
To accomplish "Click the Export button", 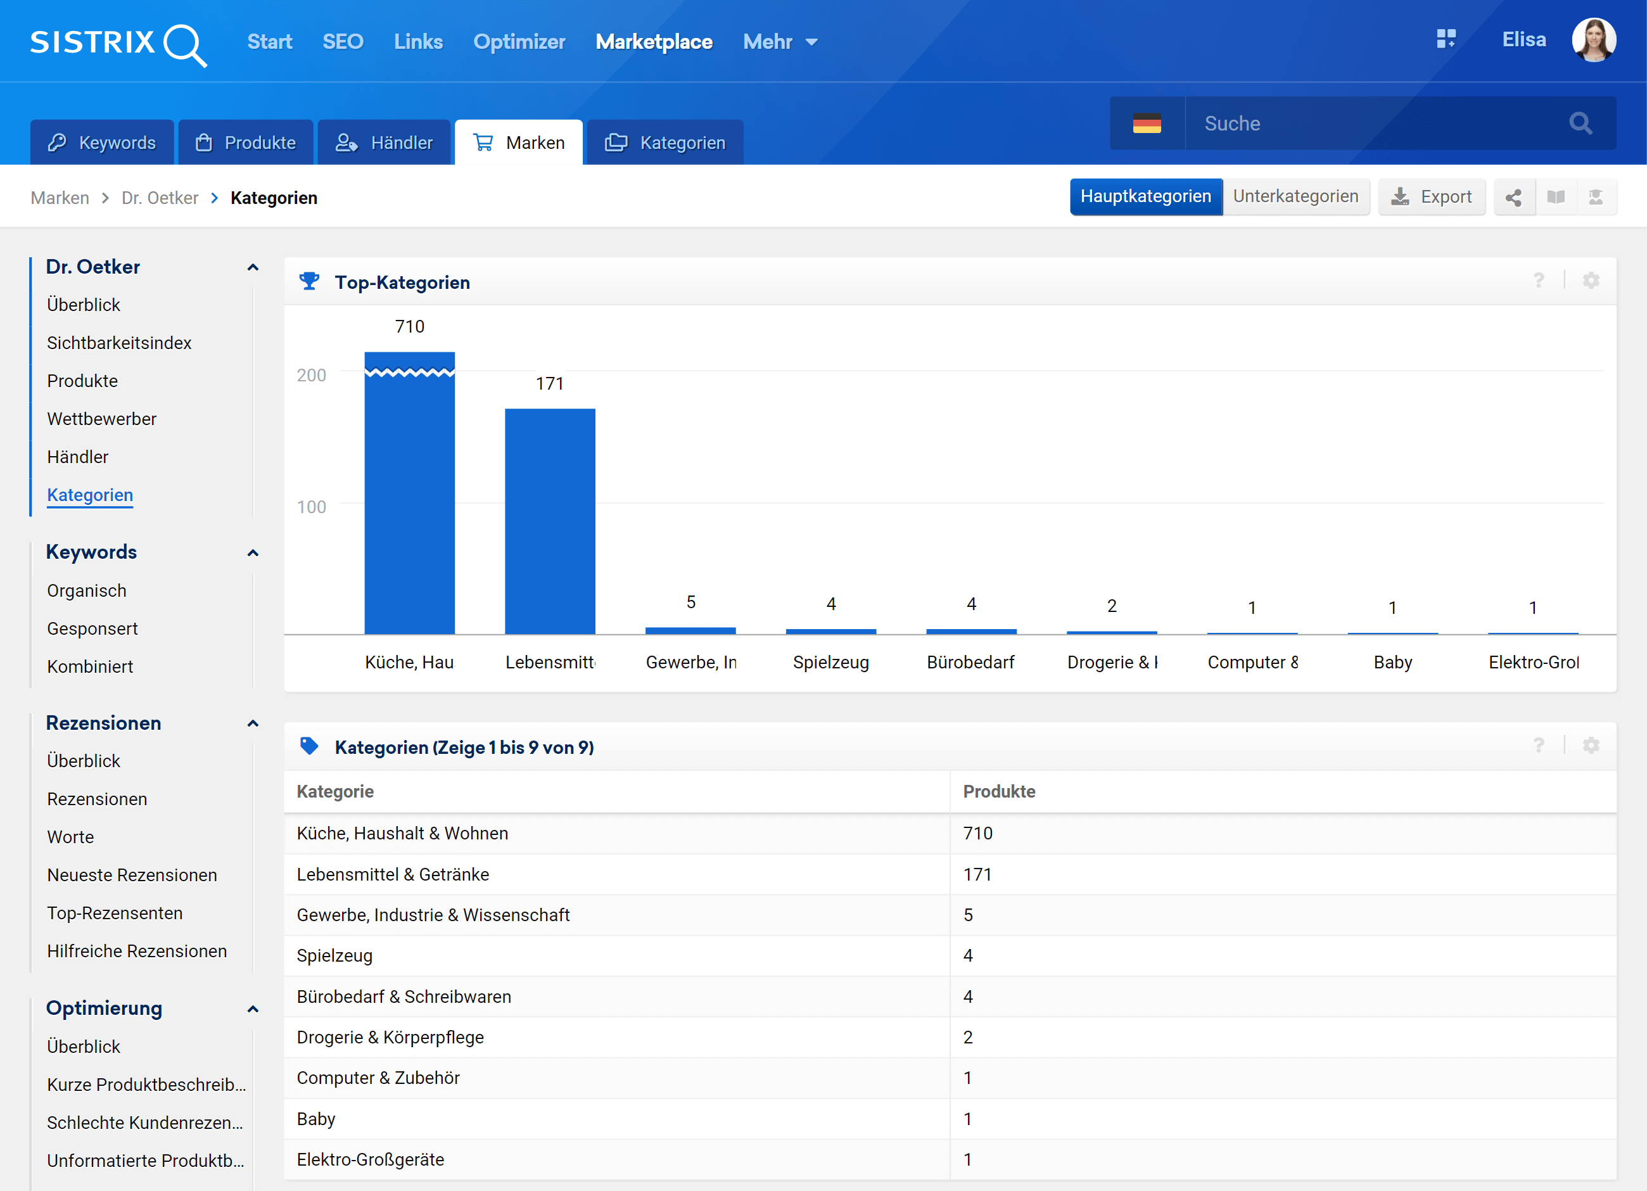I will pyautogui.click(x=1432, y=198).
